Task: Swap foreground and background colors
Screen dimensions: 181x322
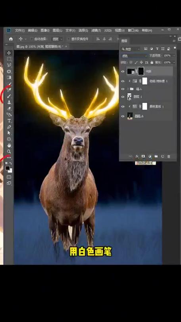Action: point(11,164)
